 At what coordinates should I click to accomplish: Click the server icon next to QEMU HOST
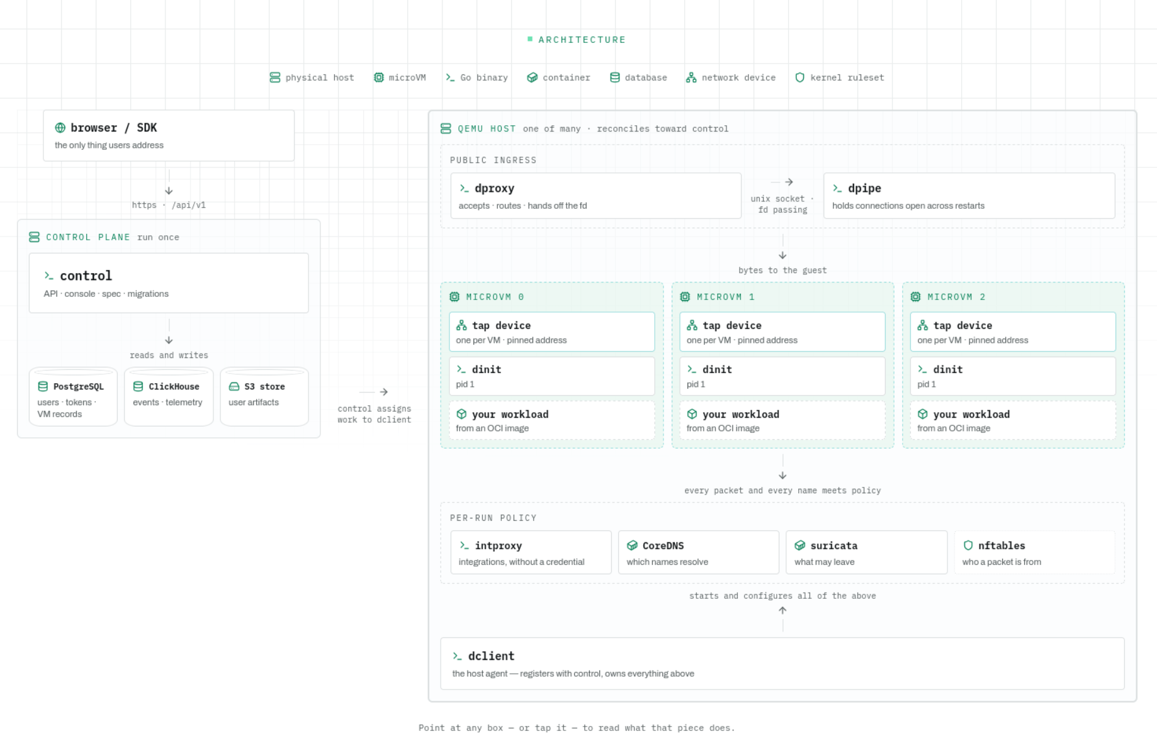[x=446, y=128]
